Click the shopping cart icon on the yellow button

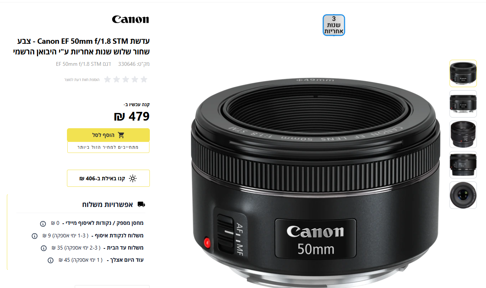pyautogui.click(x=121, y=135)
